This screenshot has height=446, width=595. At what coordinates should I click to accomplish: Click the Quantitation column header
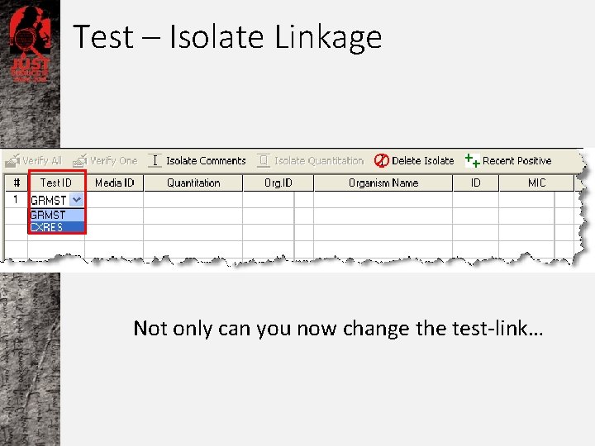pos(193,183)
